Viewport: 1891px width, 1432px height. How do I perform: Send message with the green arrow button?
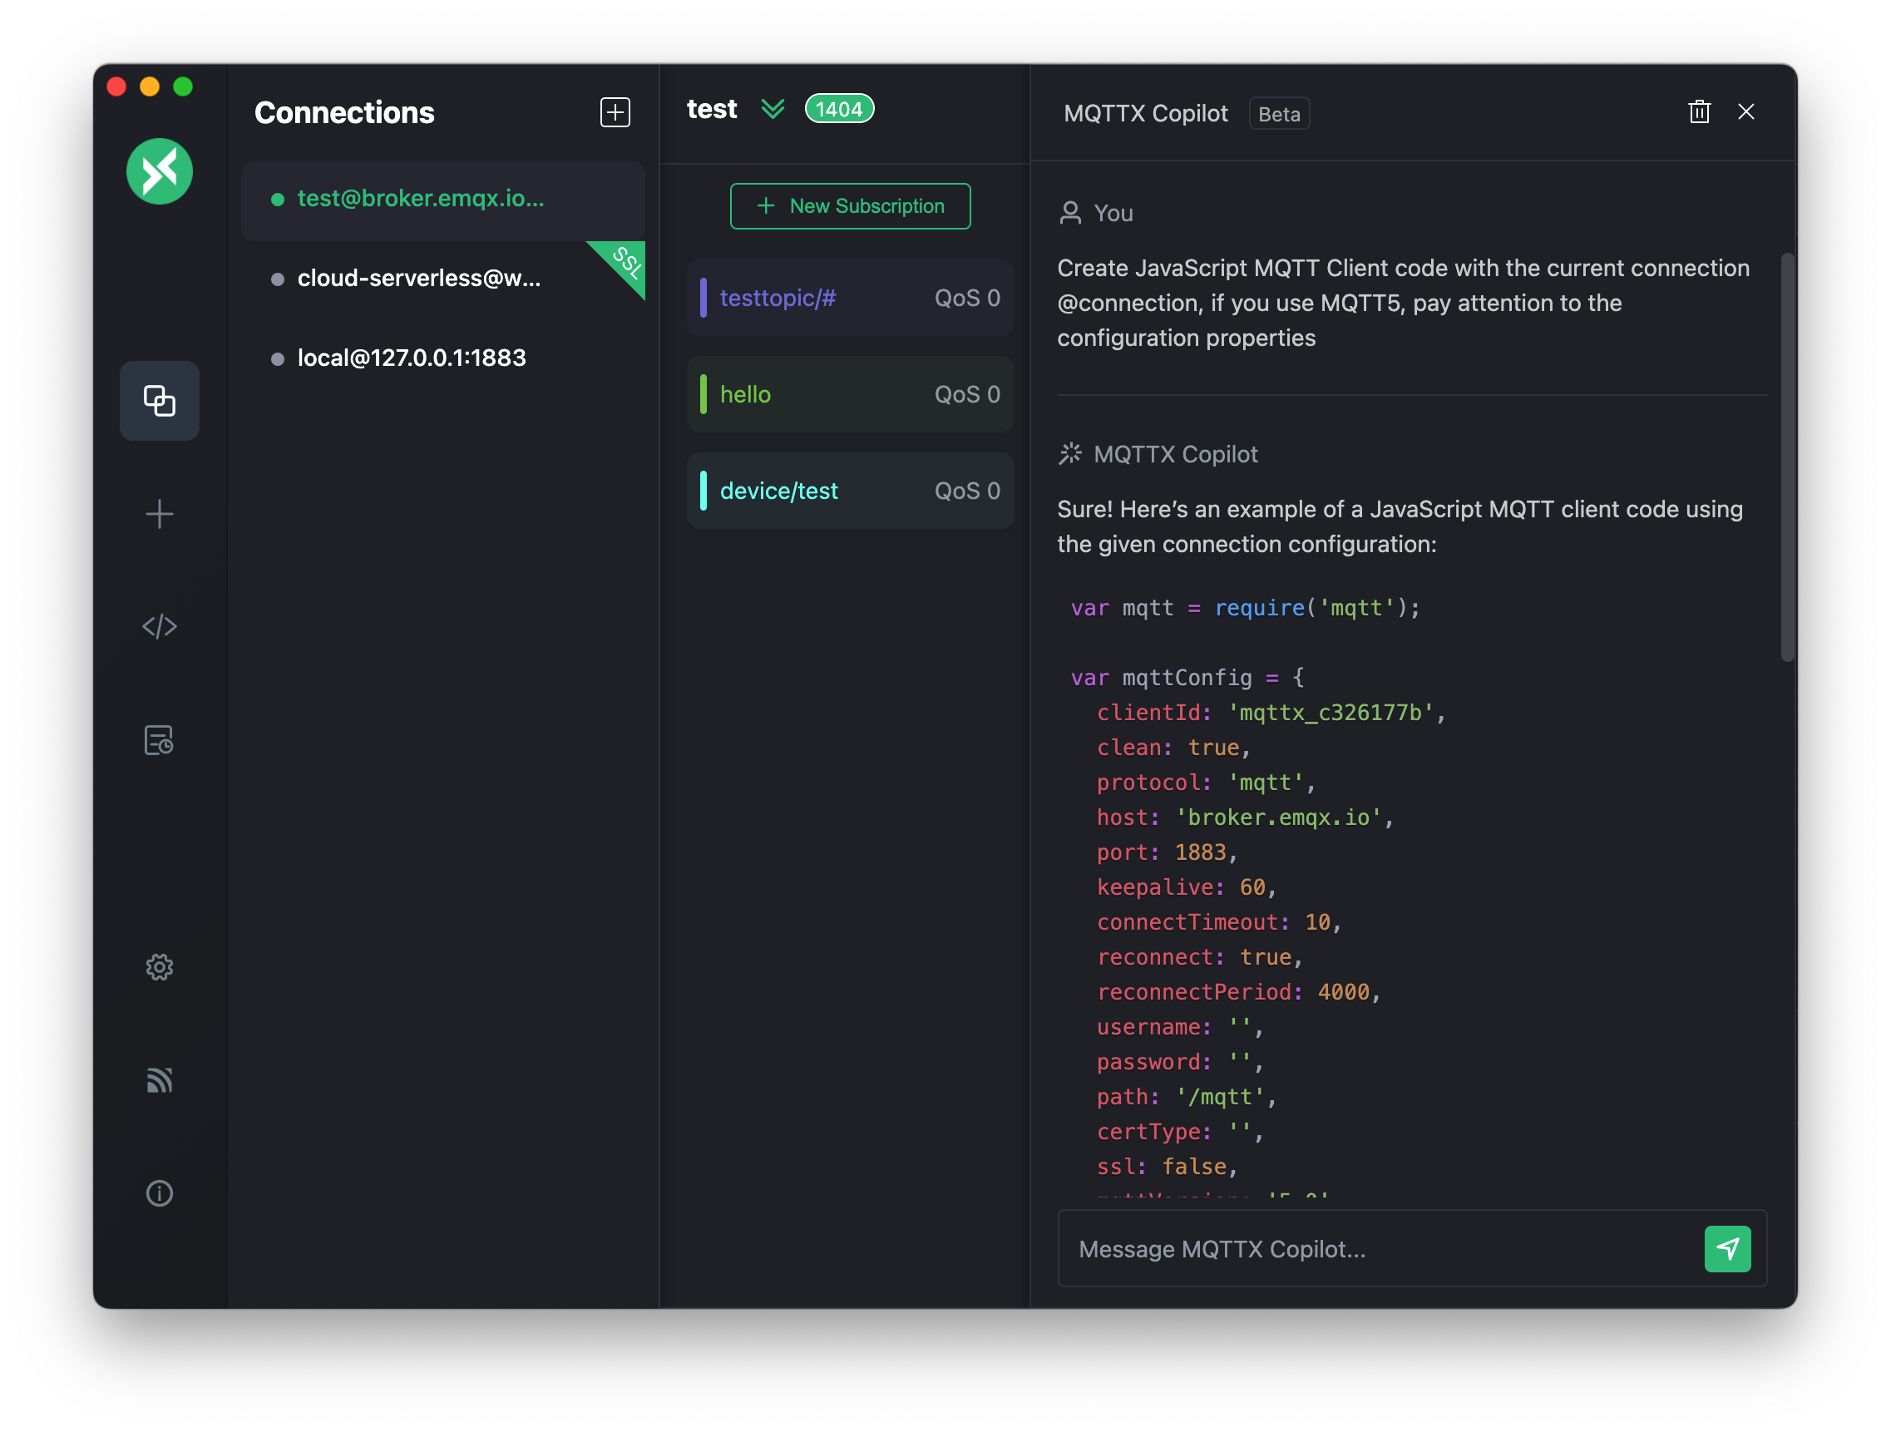click(x=1727, y=1249)
